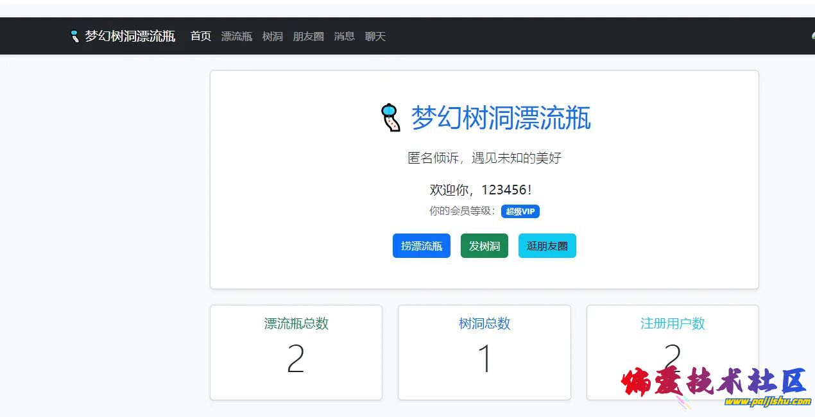815x417 pixels.
Task: Click the bottle icon in the navbar brand
Action: click(x=74, y=36)
